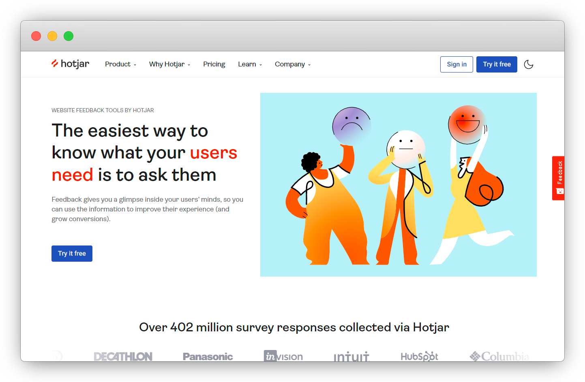The width and height of the screenshot is (585, 382).
Task: Click the Columbia logo
Action: tap(499, 356)
